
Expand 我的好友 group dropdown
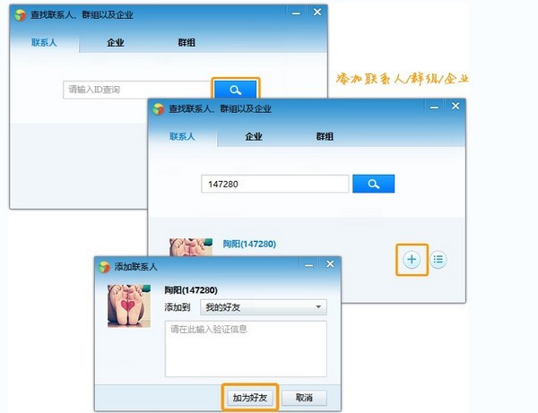click(264, 307)
